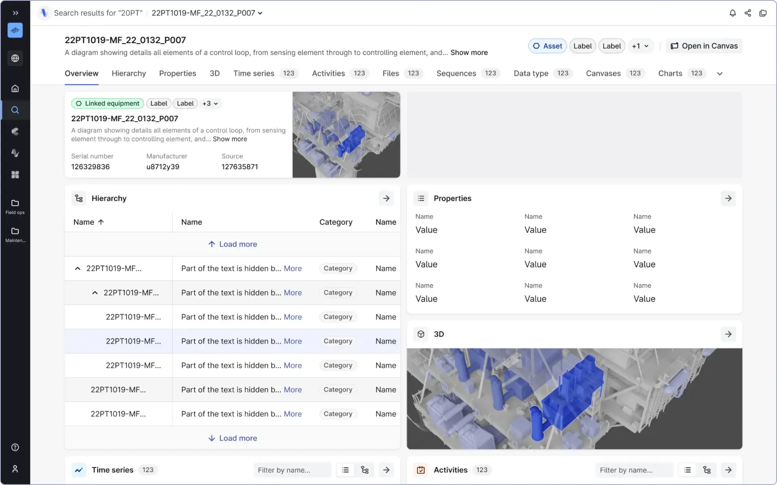Open Hierarchy panel with arrow icon
Image resolution: width=777 pixels, height=485 pixels.
[x=386, y=198]
